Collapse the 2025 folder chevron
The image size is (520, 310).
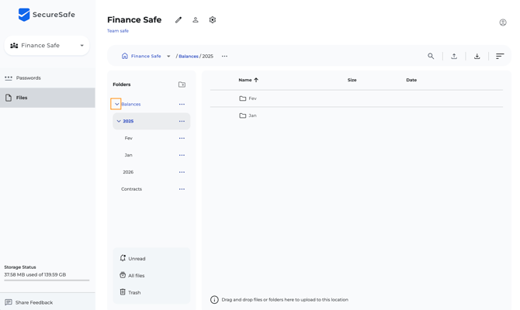pos(119,121)
